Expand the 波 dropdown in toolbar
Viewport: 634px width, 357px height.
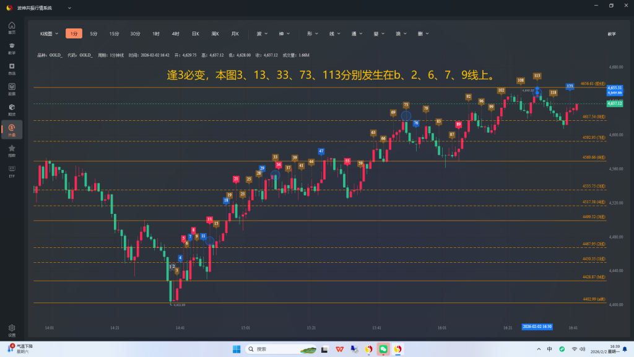(x=262, y=33)
